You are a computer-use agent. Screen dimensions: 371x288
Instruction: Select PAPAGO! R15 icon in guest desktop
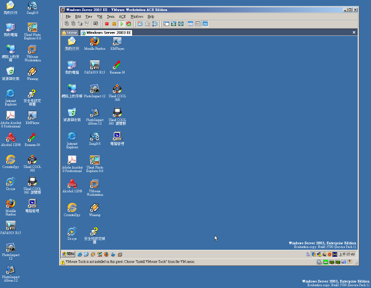tap(94, 67)
